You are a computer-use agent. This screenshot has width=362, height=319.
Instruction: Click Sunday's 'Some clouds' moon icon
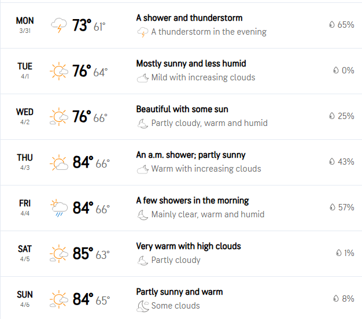(x=142, y=306)
